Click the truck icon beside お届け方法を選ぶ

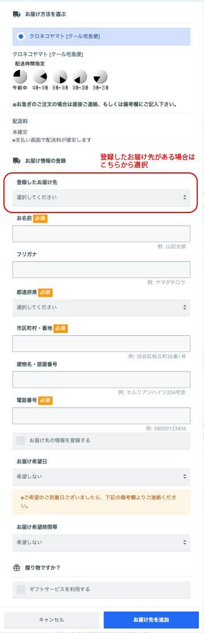(16, 14)
